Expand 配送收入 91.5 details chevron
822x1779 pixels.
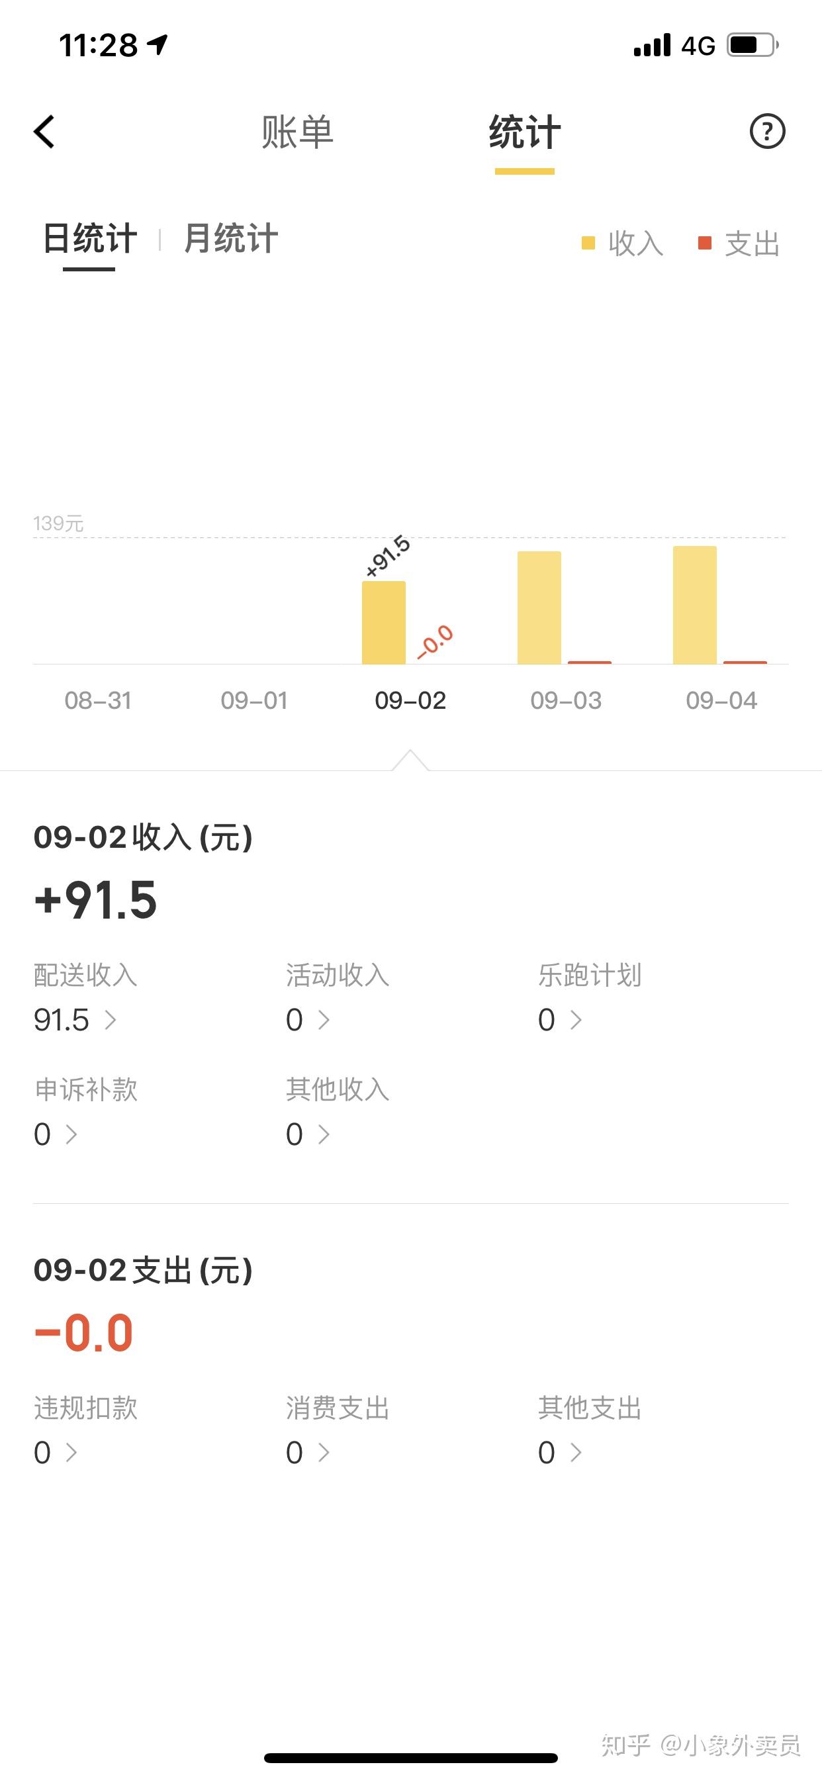pos(111,1020)
